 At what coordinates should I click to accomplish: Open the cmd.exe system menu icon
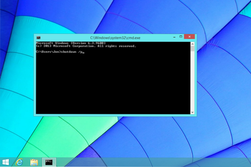38,37
